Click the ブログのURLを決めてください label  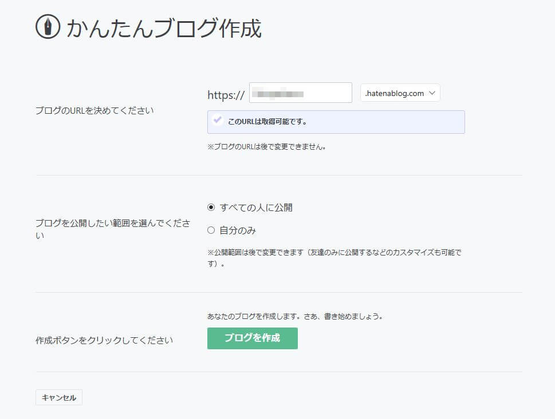(95, 110)
